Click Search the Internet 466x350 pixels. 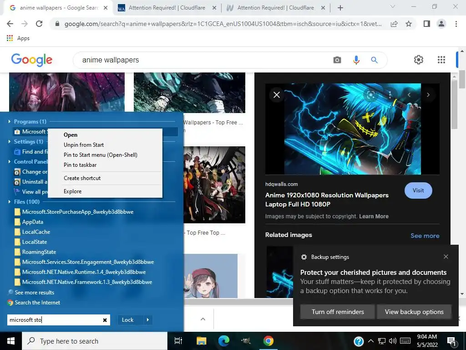click(x=37, y=303)
